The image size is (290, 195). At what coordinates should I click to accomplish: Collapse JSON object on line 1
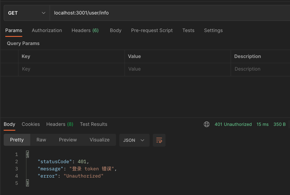[x=28, y=154]
